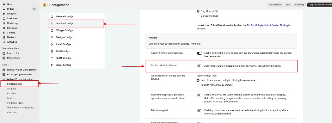Click the General Configs house icon
332x123 pixels.
point(52,16)
